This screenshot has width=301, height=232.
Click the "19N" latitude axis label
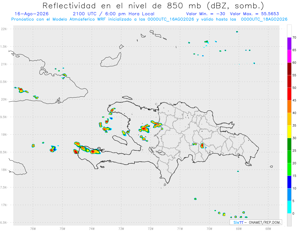(x=4, y=135)
